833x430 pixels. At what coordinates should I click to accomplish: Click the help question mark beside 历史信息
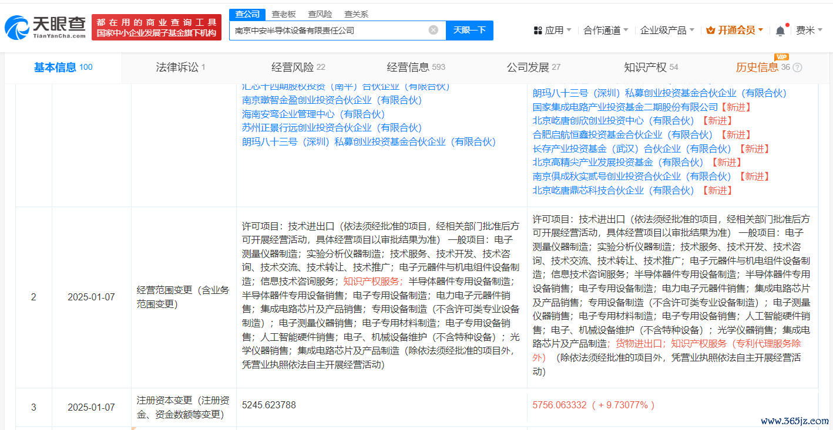(797, 67)
